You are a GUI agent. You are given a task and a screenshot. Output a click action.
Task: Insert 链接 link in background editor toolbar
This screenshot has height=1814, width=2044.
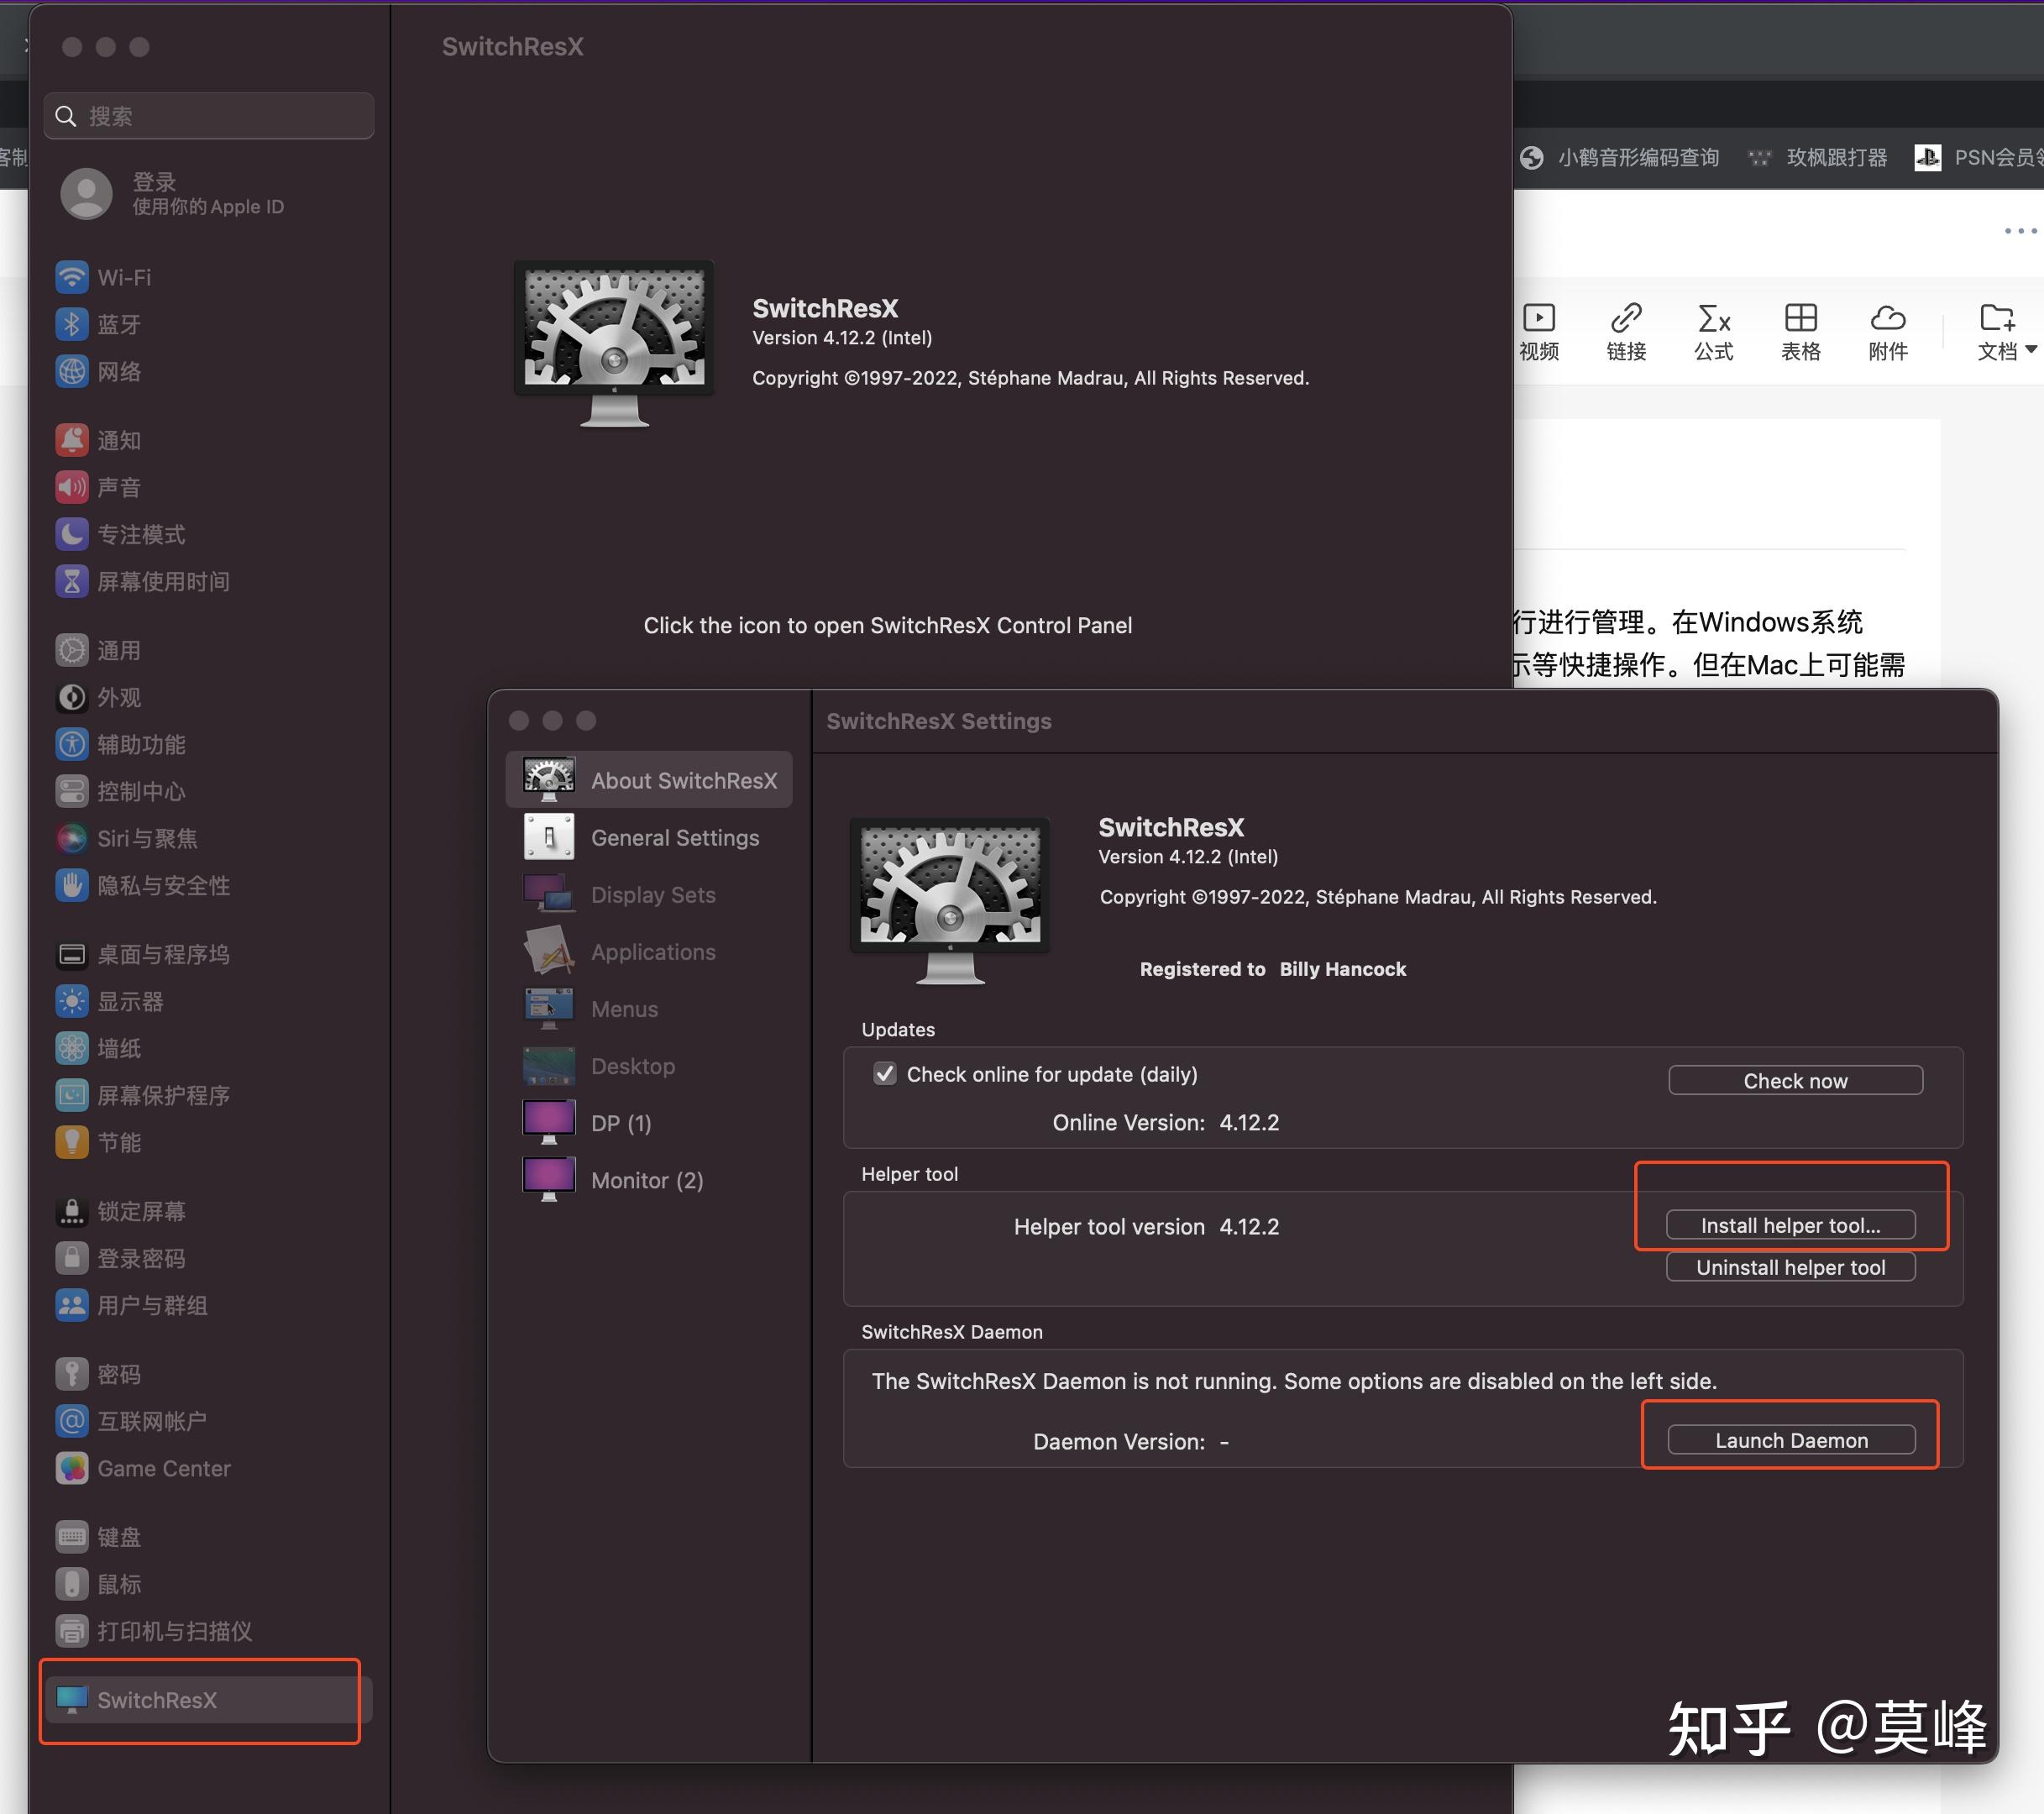pos(1626,332)
